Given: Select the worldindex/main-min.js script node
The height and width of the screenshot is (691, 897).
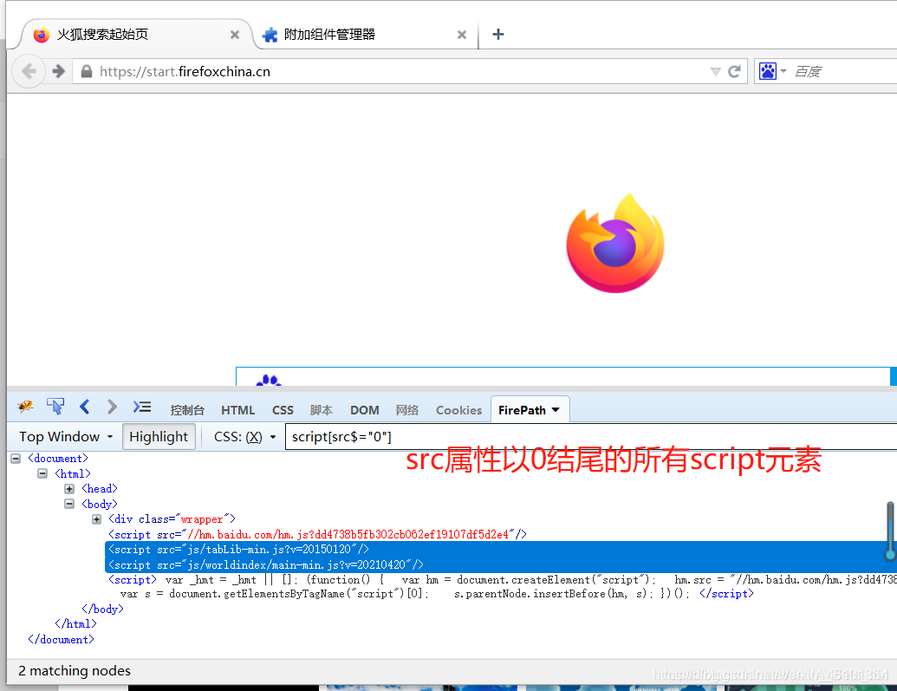Looking at the screenshot, I should [x=266, y=564].
